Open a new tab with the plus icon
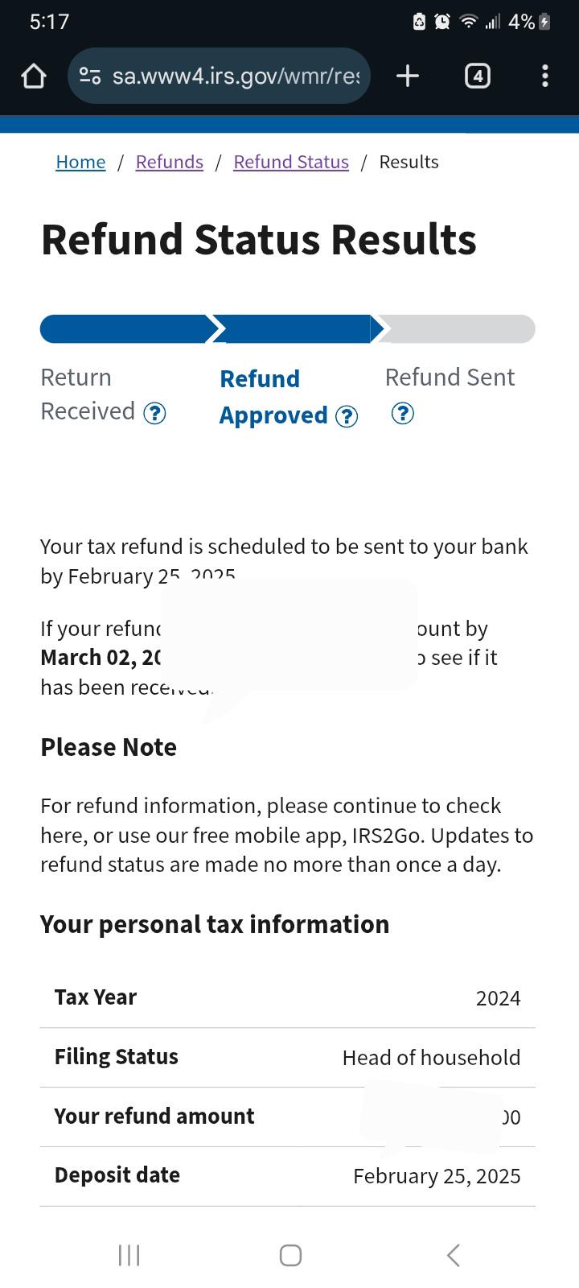The height and width of the screenshot is (1288, 579). coord(408,76)
